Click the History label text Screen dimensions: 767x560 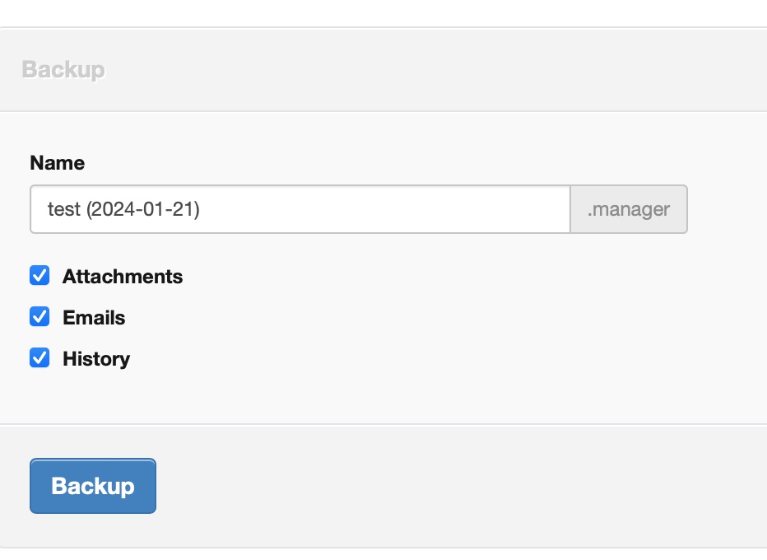coord(96,359)
